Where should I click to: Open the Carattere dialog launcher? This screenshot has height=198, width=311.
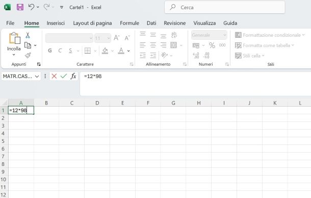[x=132, y=64]
